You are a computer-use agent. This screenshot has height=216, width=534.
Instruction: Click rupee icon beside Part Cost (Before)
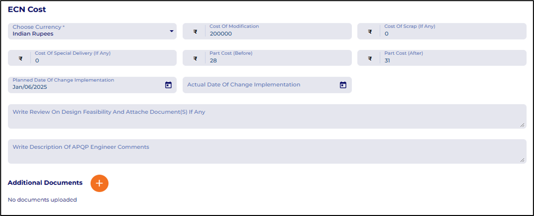coord(195,59)
